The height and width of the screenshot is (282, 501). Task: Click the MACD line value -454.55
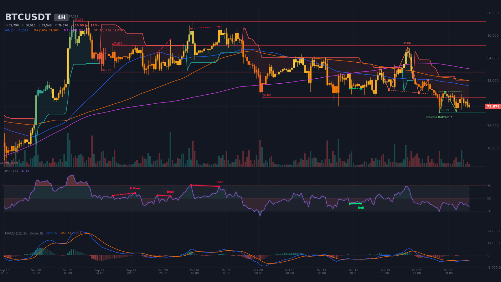tap(52, 233)
